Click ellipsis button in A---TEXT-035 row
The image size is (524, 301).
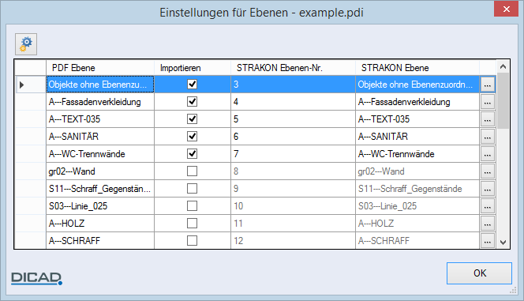coord(488,119)
